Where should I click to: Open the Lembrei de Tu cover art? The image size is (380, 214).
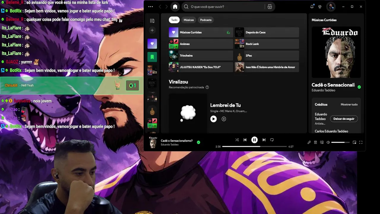tap(188, 113)
